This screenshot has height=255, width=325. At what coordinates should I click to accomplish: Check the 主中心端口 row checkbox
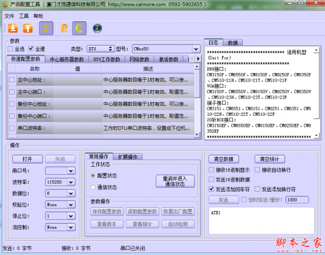[x=12, y=91]
